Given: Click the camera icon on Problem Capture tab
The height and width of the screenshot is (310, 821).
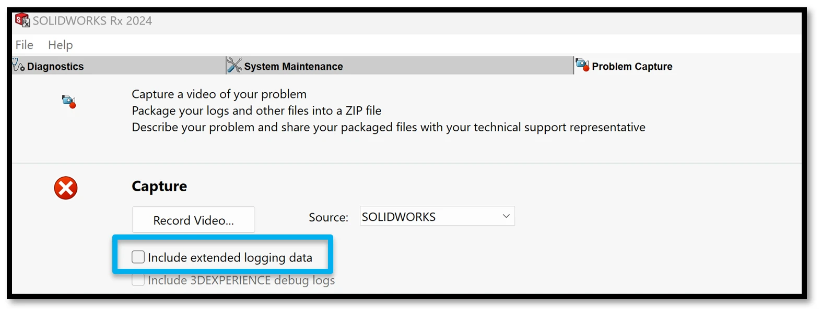Looking at the screenshot, I should pos(582,65).
